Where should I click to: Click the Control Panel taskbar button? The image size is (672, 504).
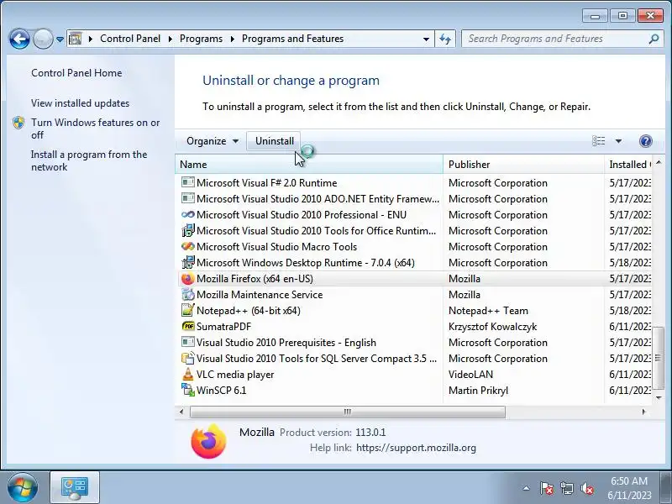pyautogui.click(x=75, y=488)
